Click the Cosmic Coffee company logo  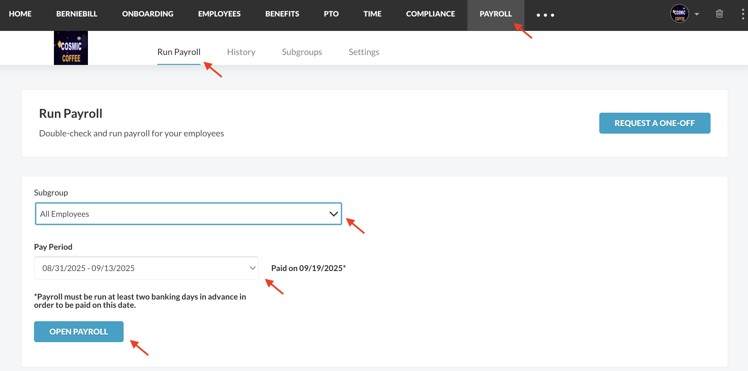click(x=71, y=48)
